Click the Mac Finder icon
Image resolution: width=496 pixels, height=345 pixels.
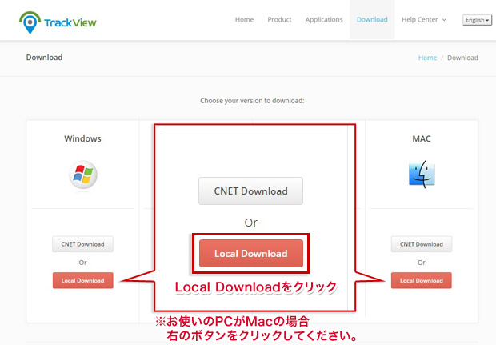click(x=422, y=174)
